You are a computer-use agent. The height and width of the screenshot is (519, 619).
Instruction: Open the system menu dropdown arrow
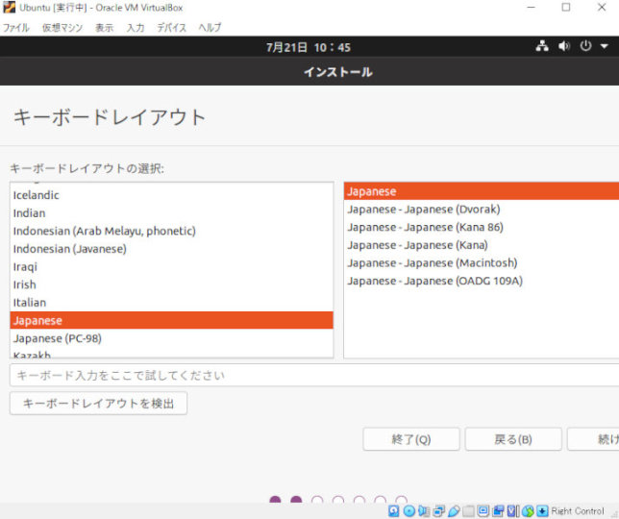(x=604, y=46)
